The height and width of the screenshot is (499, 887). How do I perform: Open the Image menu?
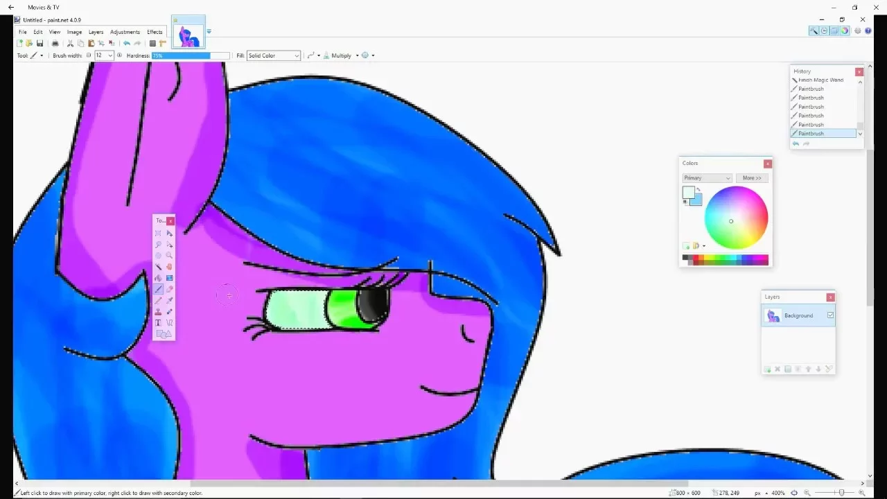click(x=74, y=32)
